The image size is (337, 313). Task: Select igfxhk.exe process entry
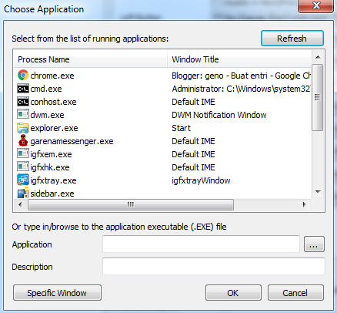[50, 167]
